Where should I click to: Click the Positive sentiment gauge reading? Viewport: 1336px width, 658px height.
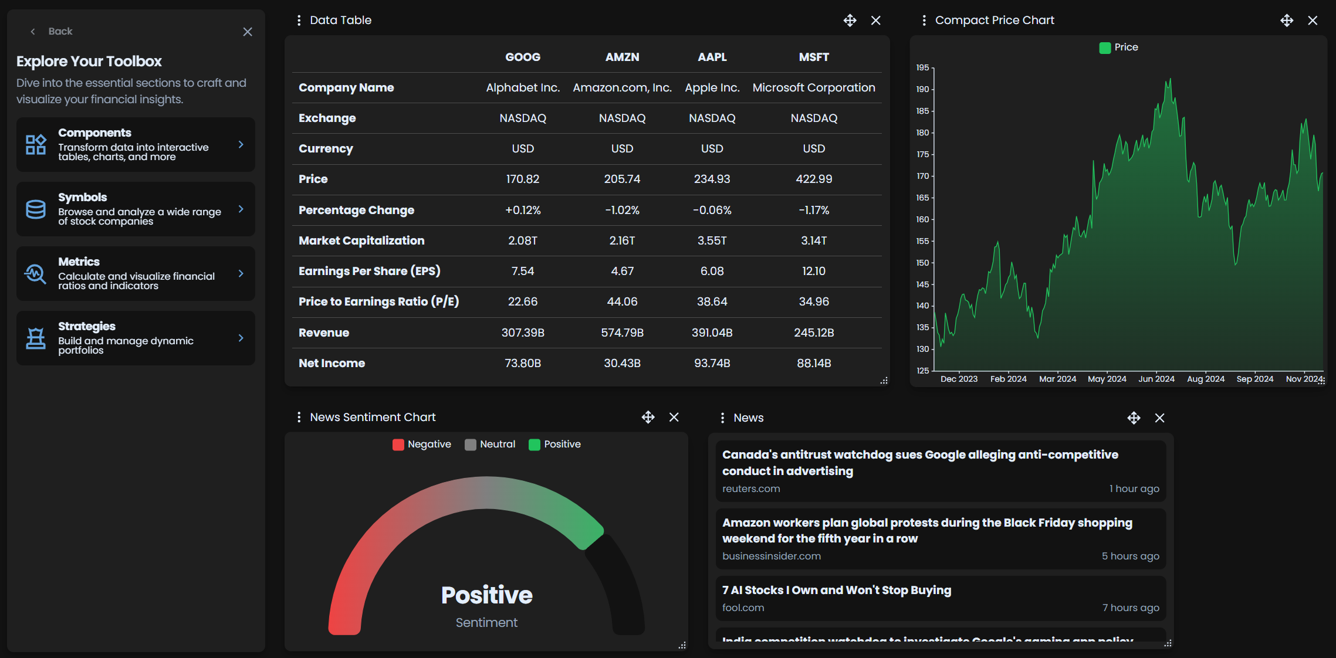point(486,595)
